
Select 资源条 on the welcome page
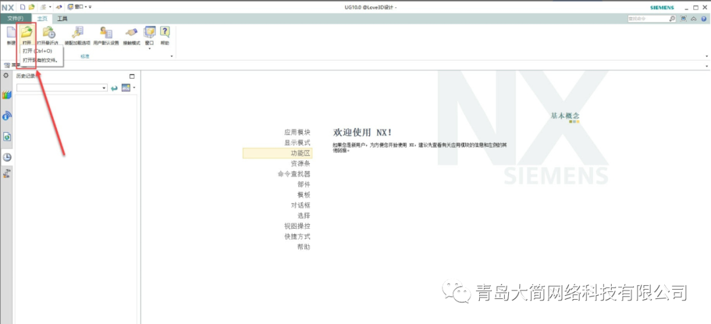[x=301, y=164]
